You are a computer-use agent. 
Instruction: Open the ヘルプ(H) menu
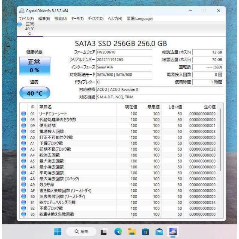pyautogui.click(x=115, y=19)
